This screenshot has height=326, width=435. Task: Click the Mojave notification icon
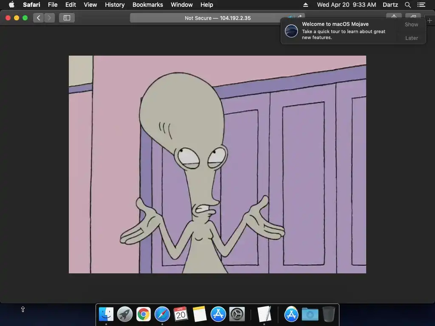coord(291,31)
